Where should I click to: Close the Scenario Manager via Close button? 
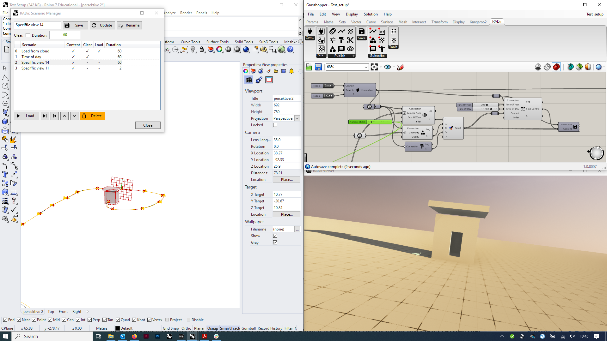[x=148, y=125]
